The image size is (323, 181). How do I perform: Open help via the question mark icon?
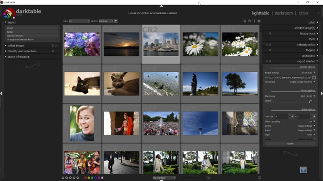click(x=254, y=21)
